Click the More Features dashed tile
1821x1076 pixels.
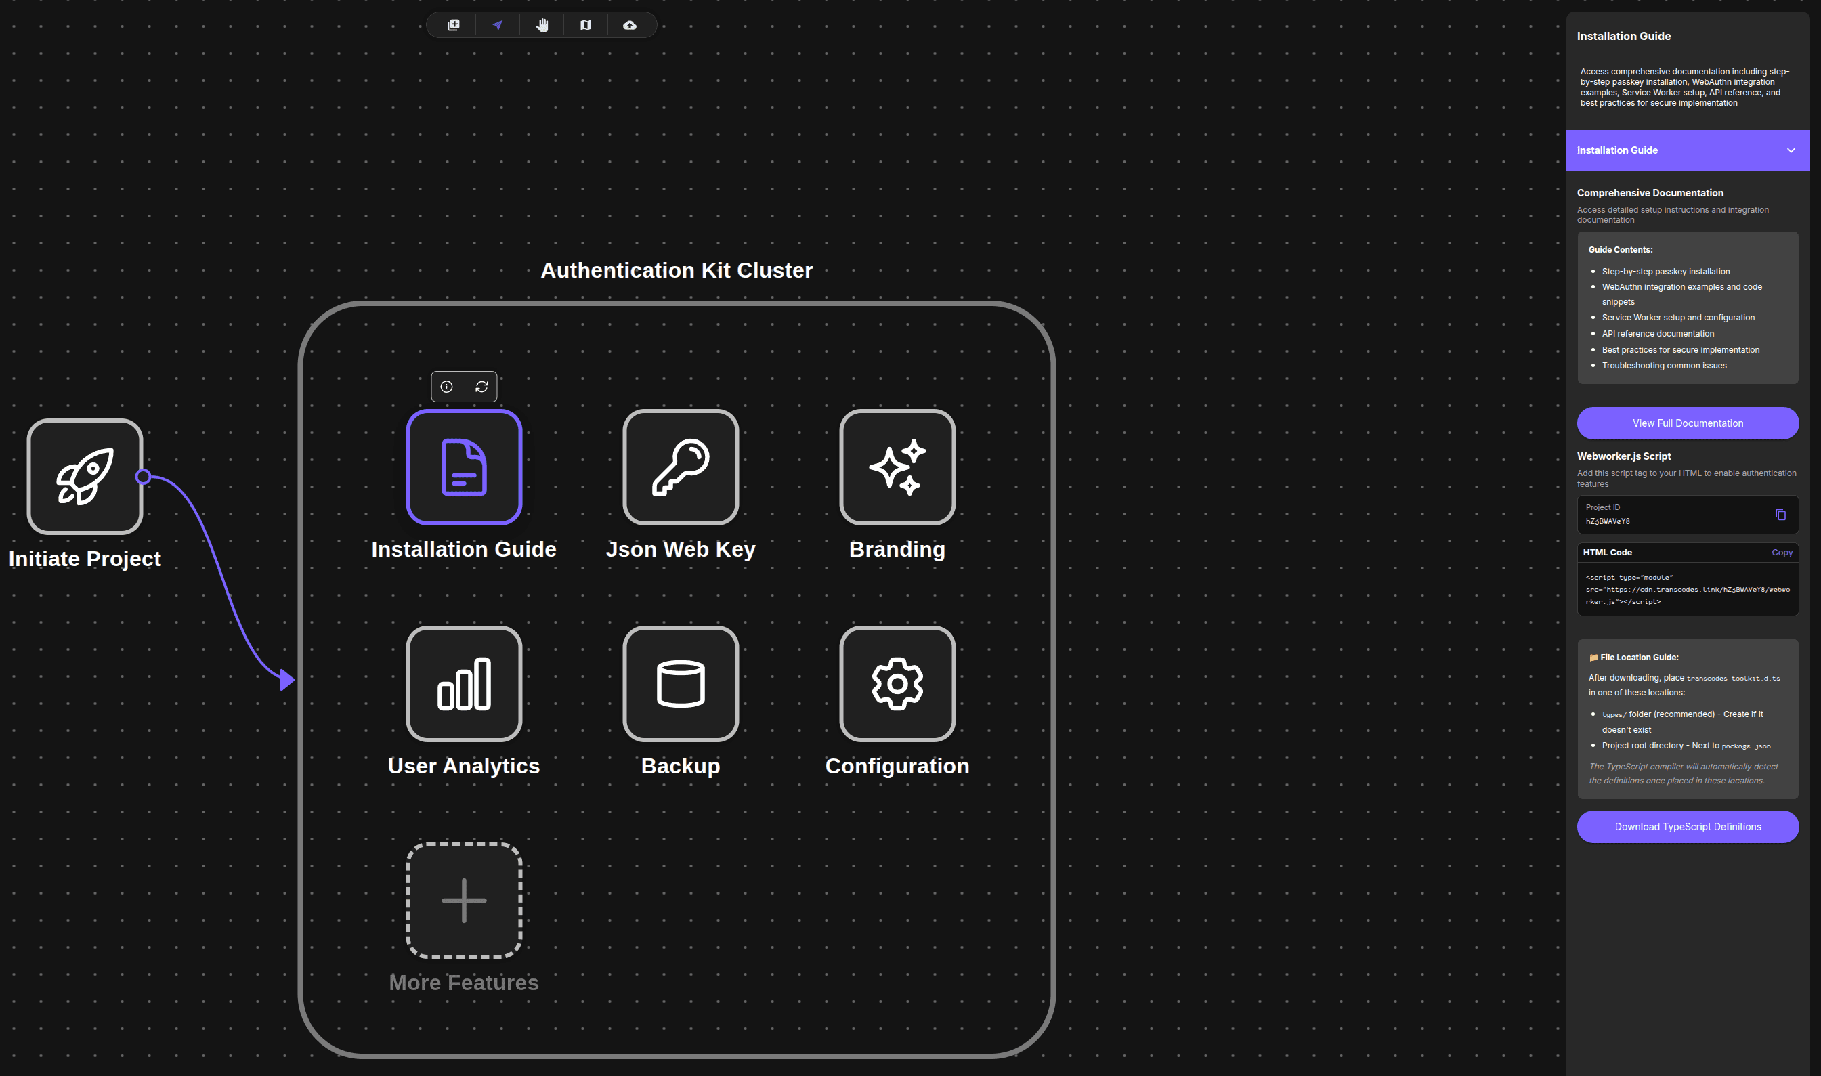click(464, 900)
